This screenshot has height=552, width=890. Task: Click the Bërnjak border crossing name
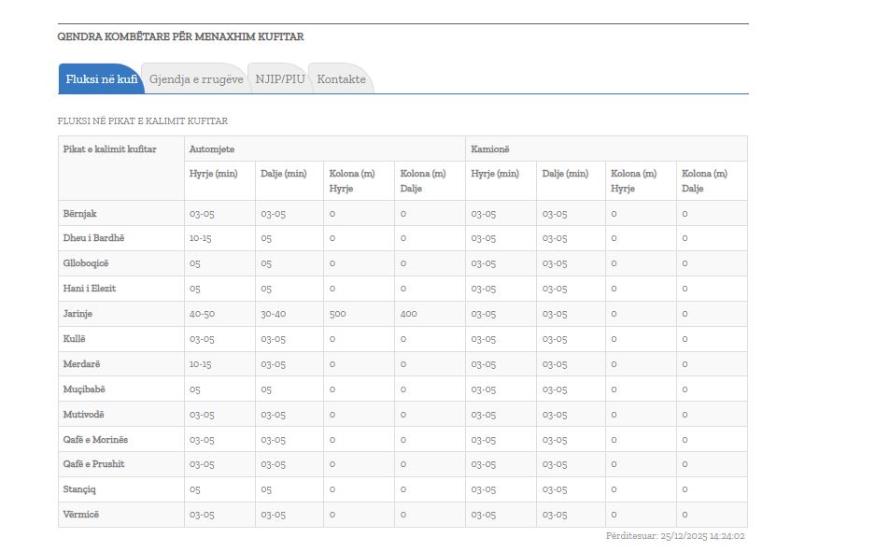(x=80, y=214)
